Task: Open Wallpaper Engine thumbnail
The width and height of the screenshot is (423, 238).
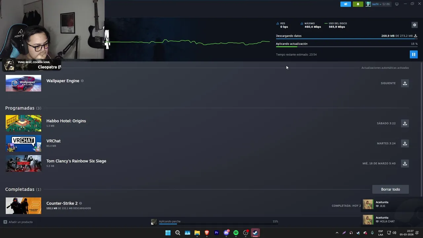Action: (x=23, y=83)
